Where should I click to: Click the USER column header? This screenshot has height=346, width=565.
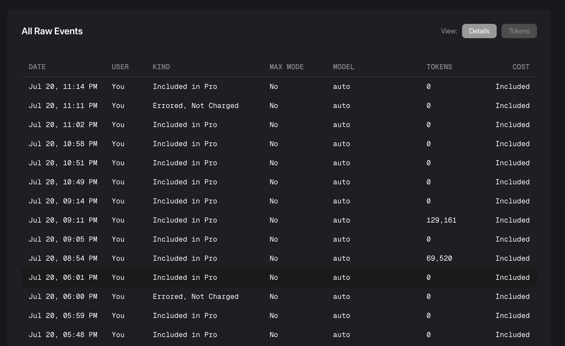click(120, 67)
